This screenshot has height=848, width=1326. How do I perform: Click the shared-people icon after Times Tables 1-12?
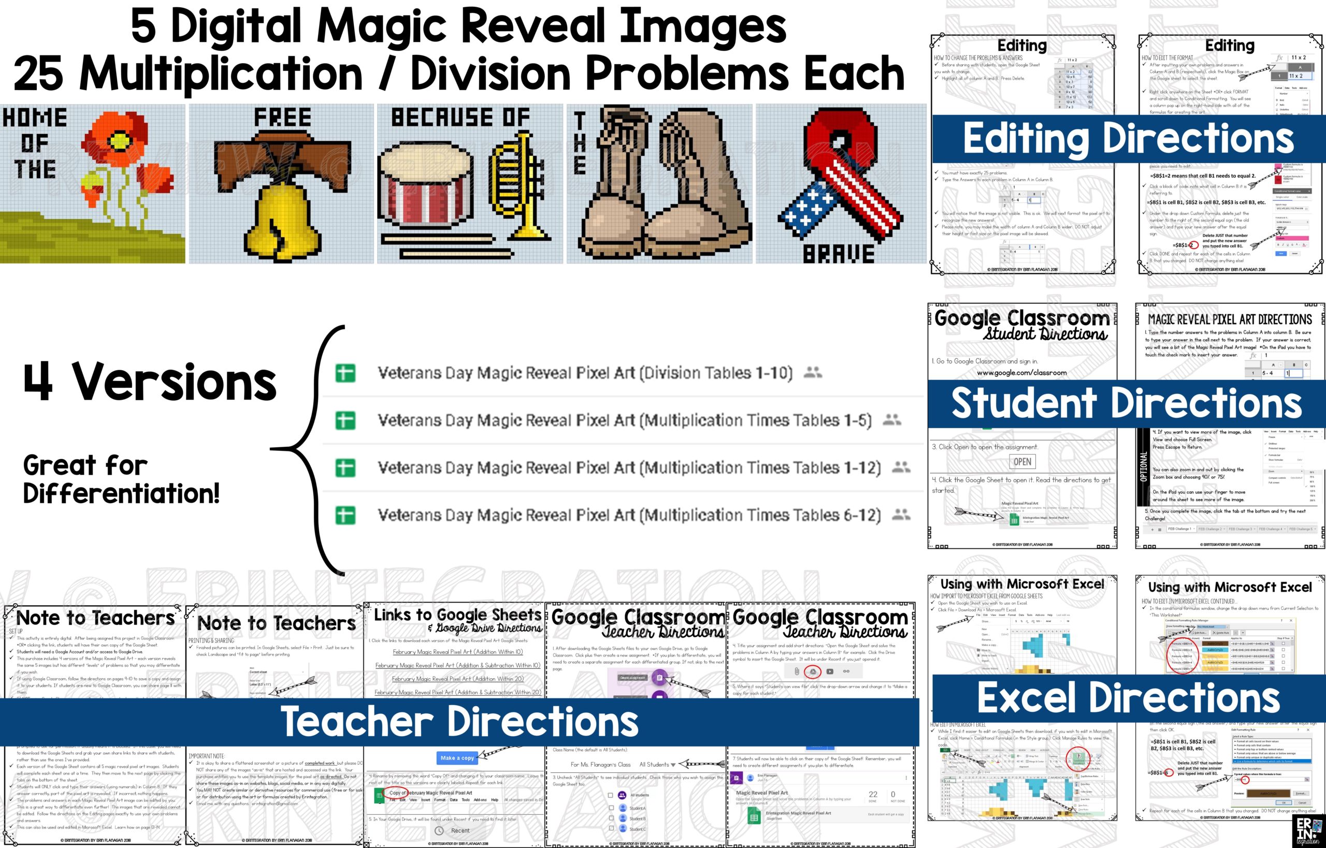pos(901,467)
